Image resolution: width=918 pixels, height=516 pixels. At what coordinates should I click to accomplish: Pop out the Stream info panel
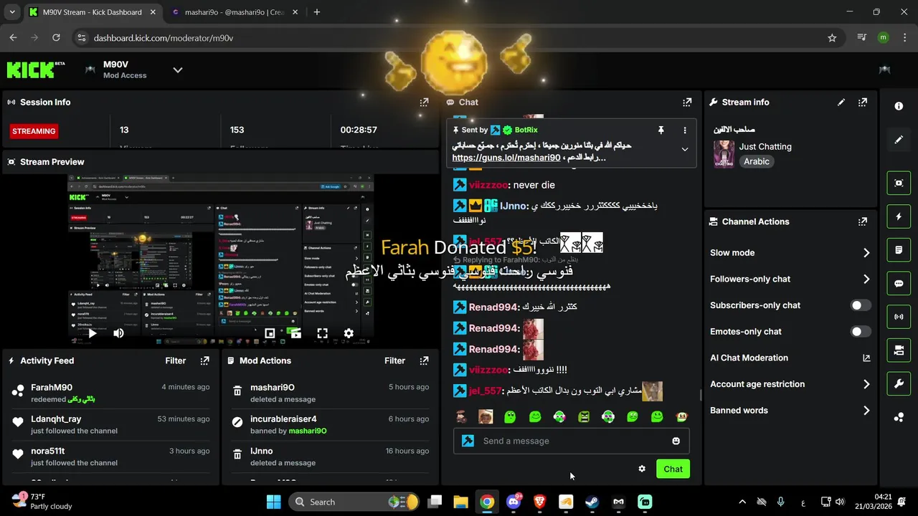[863, 102]
